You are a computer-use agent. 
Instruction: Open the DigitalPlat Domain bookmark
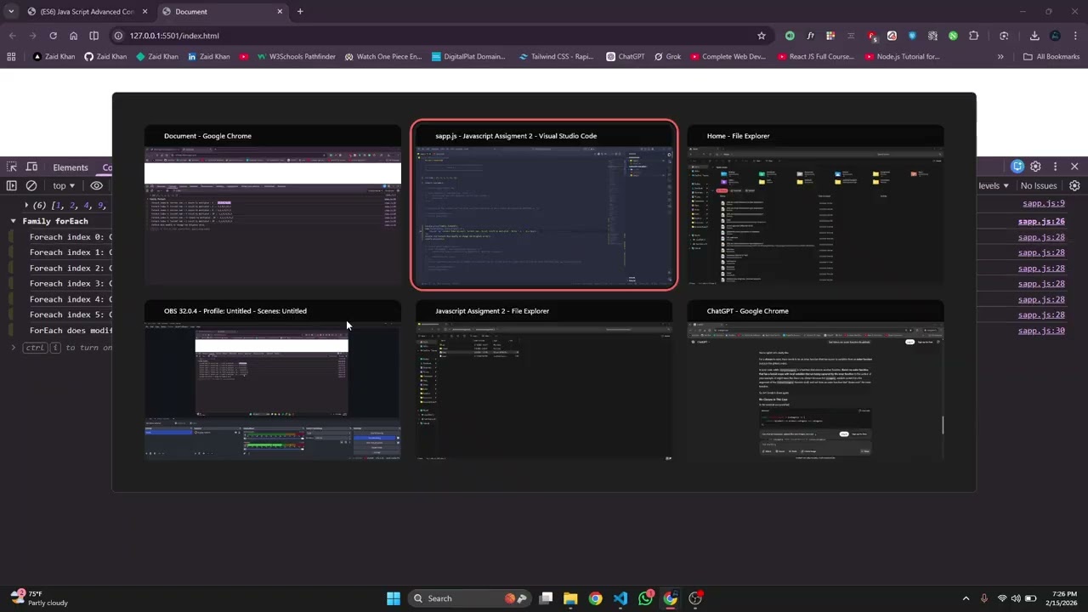[x=468, y=57]
